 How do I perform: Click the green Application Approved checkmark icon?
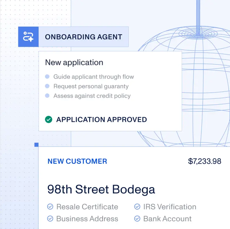click(x=49, y=120)
